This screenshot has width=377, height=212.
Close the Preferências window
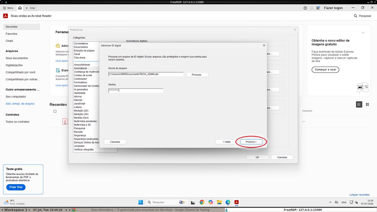(x=295, y=30)
